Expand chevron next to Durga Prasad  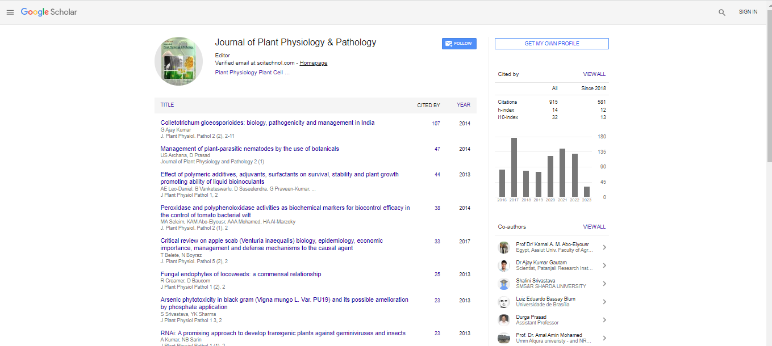[604, 320]
